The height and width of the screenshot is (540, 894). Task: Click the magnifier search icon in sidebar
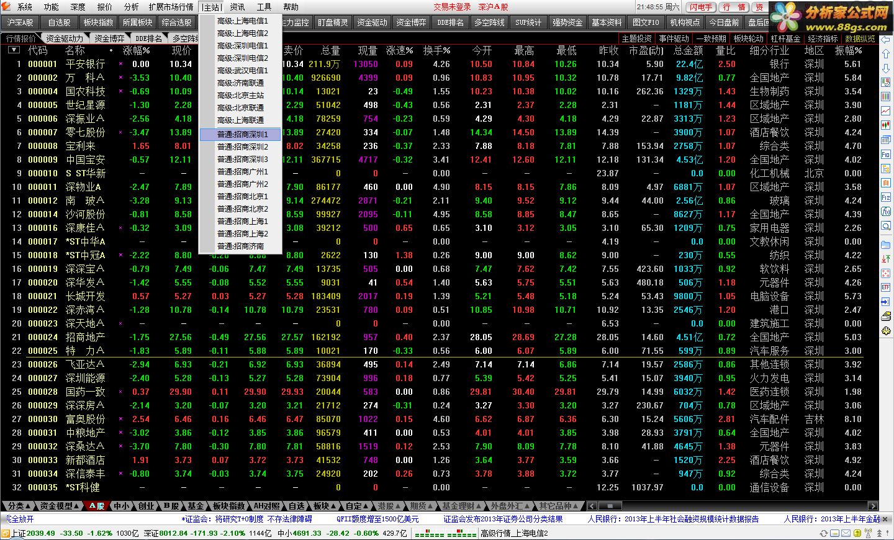click(x=885, y=225)
